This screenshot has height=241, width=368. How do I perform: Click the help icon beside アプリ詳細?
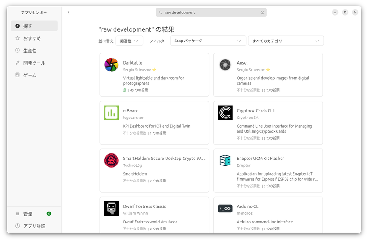click(17, 226)
